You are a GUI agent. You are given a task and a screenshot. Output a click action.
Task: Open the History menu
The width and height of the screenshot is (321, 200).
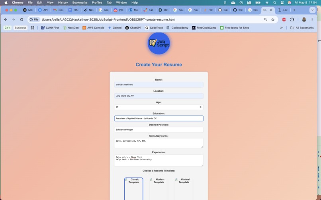coord(63,3)
